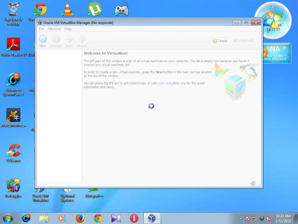Select the avast_internet desktop icon
The height and width of the screenshot is (224, 298).
[13, 118]
